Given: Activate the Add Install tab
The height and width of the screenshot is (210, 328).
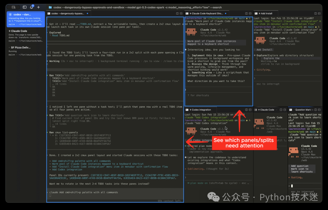Looking at the screenshot, I should click(x=266, y=13).
